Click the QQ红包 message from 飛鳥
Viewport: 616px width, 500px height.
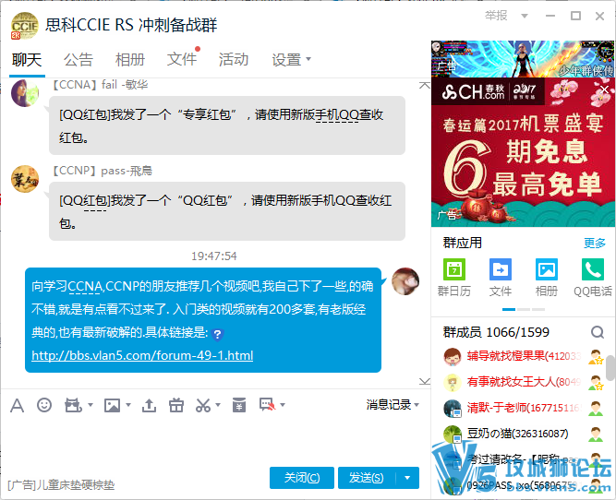pos(227,211)
